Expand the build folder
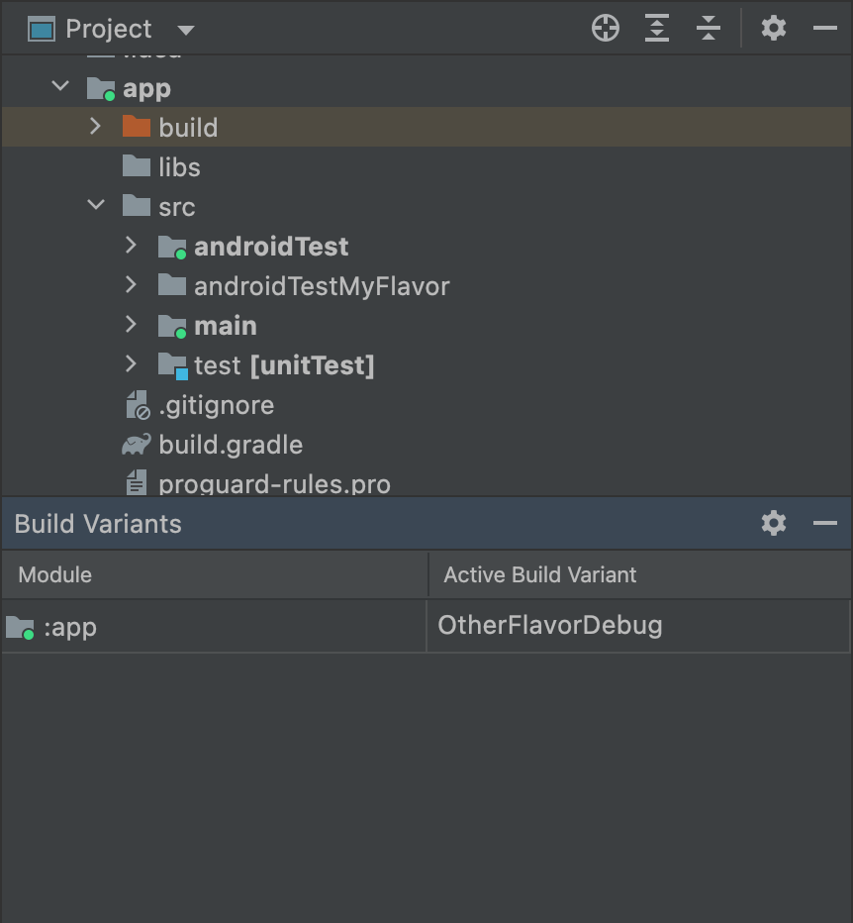The height and width of the screenshot is (923, 853). [95, 127]
